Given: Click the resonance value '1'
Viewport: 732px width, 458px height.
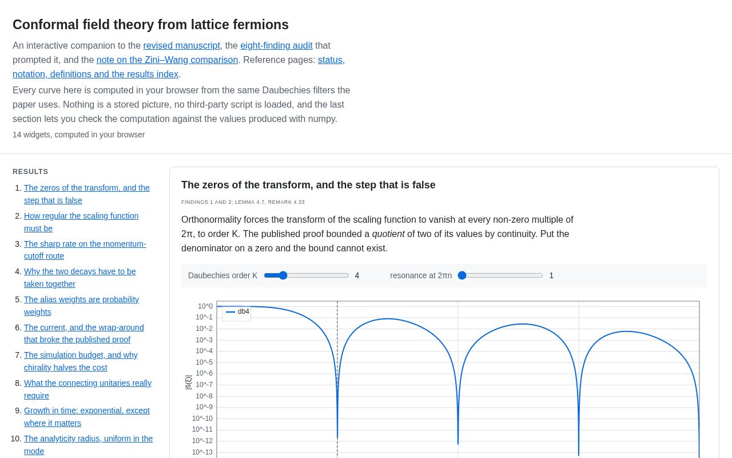Looking at the screenshot, I should [551, 275].
